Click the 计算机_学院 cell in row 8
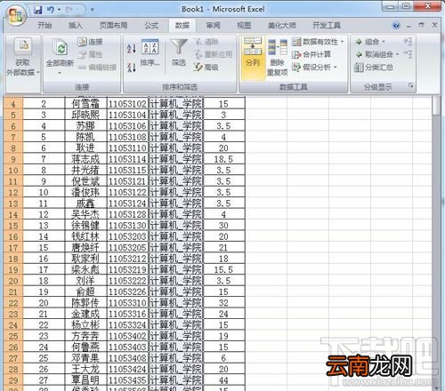The height and width of the screenshot is (391, 445). pyautogui.click(x=175, y=148)
